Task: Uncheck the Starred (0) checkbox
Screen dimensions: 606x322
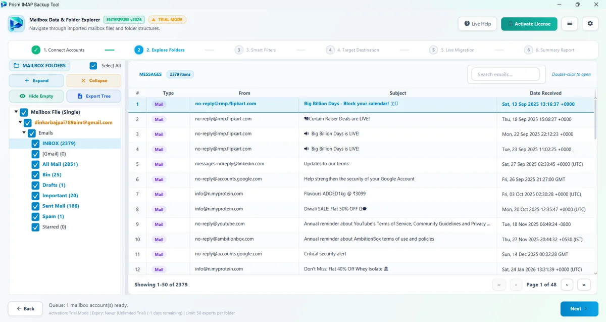Action: click(35, 227)
